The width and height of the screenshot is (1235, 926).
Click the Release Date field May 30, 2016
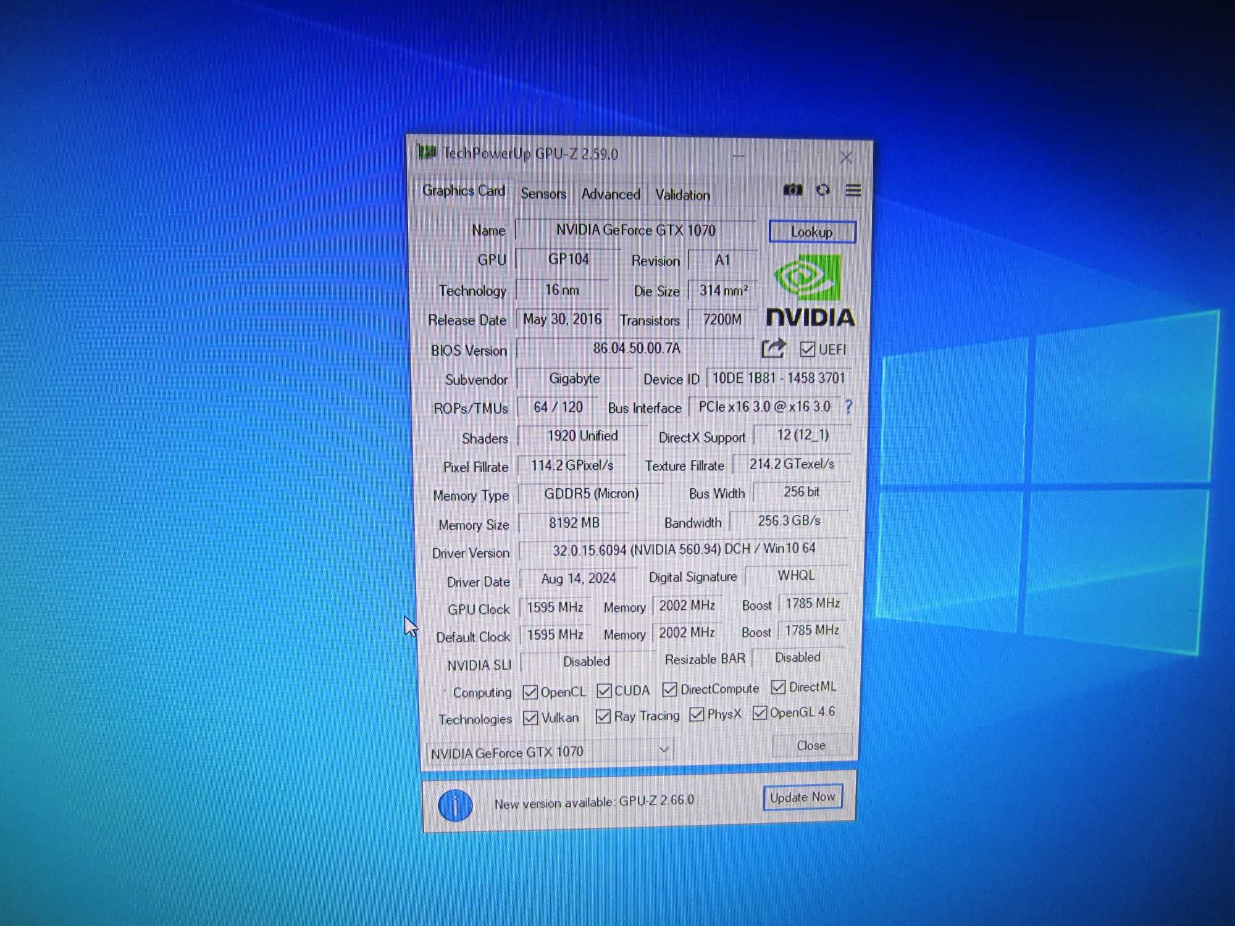pos(562,319)
